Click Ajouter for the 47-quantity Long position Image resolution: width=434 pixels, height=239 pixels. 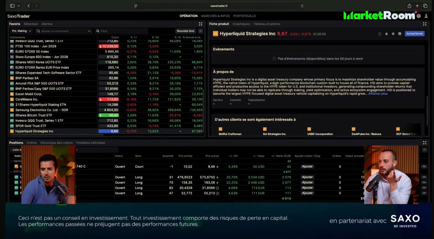307,193
